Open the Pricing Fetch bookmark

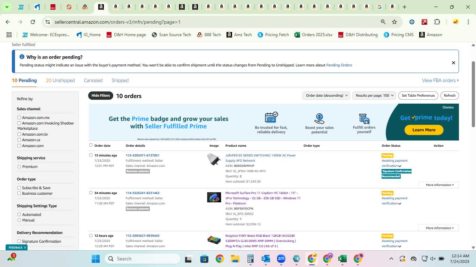(x=273, y=35)
